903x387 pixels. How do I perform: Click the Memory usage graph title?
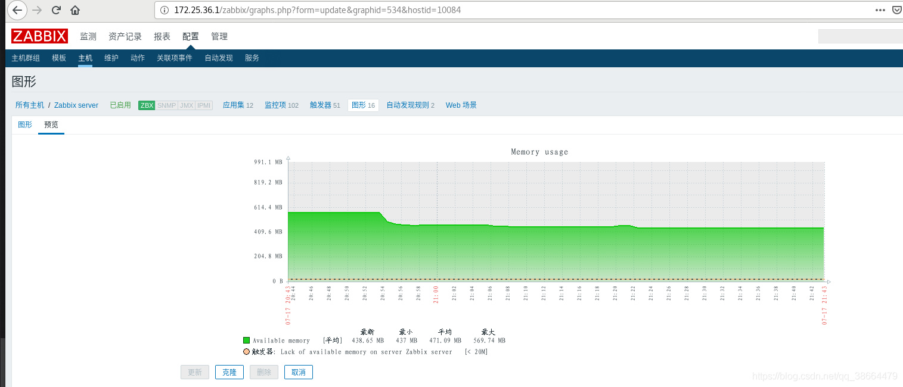tap(539, 152)
